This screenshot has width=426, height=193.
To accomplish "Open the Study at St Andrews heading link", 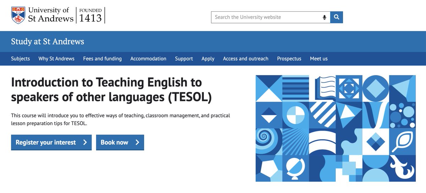I will coord(48,41).
